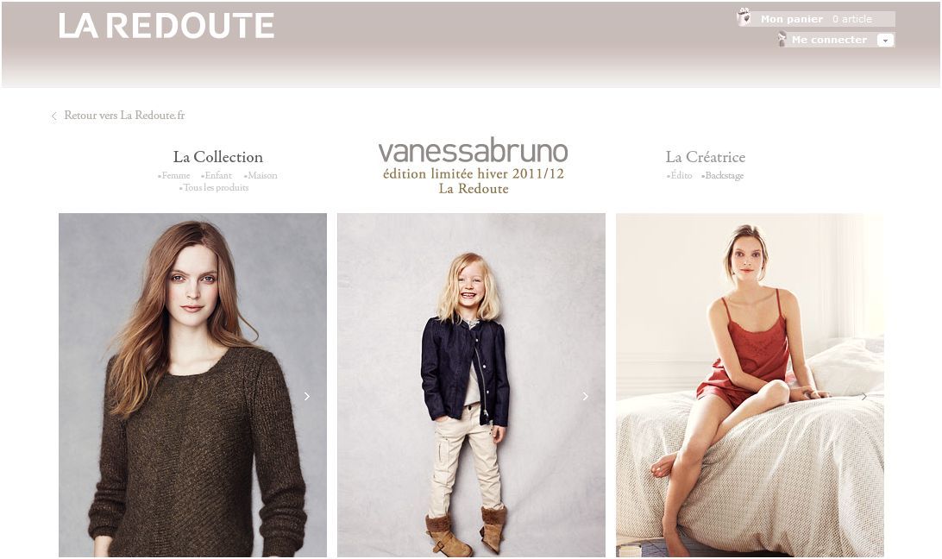This screenshot has height=559, width=942.
Task: Go to La Créatrice section
Action: 706,157
